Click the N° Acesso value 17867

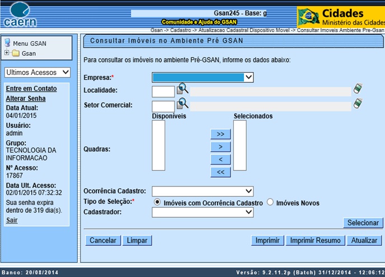14,175
